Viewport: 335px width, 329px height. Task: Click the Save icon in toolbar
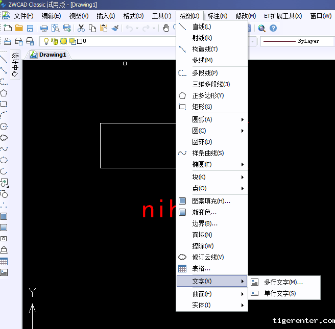point(30,28)
